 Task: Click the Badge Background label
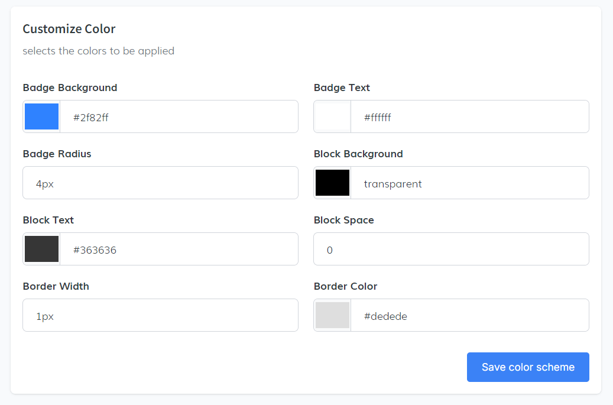(x=70, y=88)
